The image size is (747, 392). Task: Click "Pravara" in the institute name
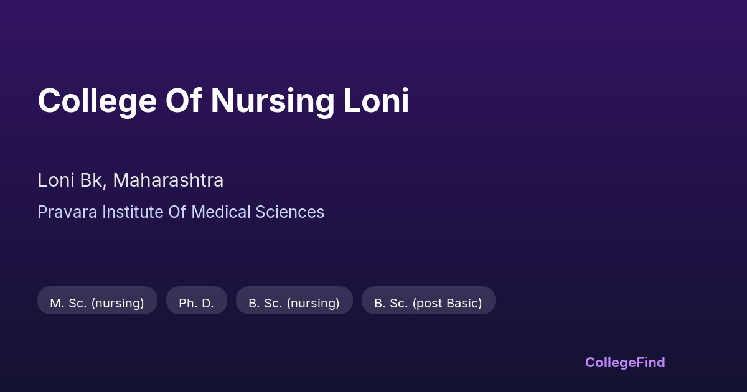click(67, 212)
